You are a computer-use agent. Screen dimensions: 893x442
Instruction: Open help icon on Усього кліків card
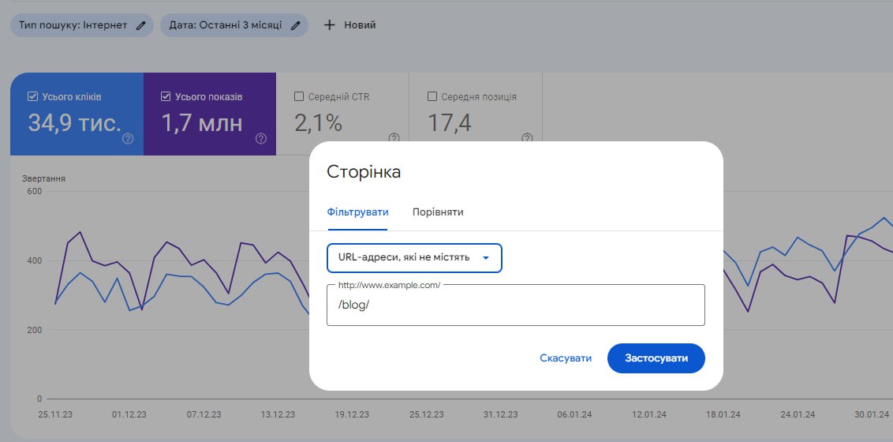(128, 138)
